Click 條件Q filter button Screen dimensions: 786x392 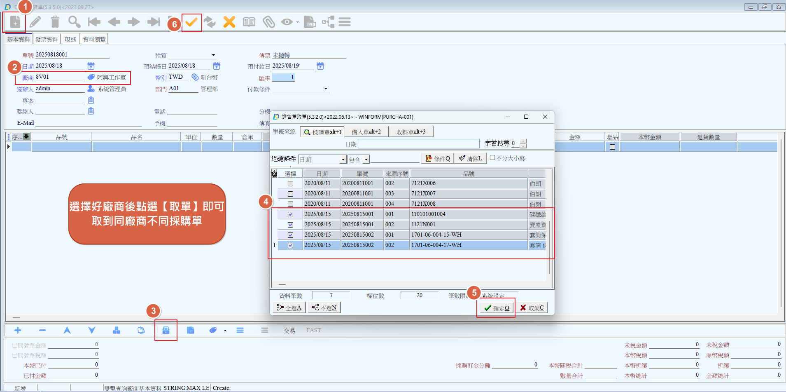(437, 159)
